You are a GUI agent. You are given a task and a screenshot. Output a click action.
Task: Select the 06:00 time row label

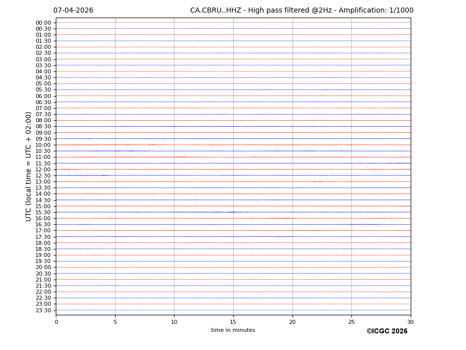pyautogui.click(x=43, y=96)
